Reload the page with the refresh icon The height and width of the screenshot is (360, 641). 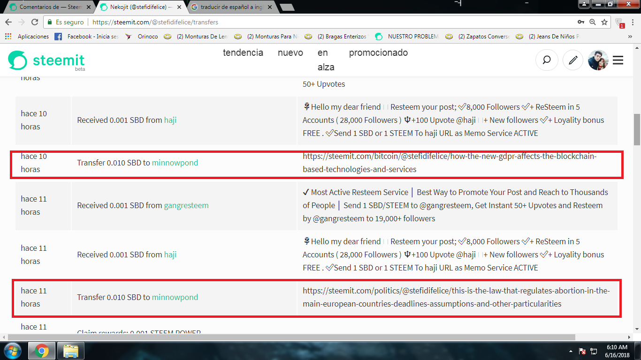(35, 22)
